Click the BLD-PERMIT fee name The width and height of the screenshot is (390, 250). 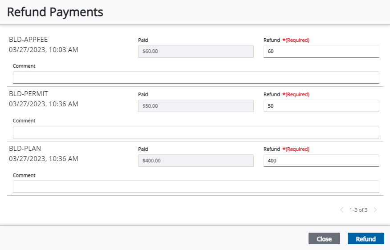coord(28,94)
